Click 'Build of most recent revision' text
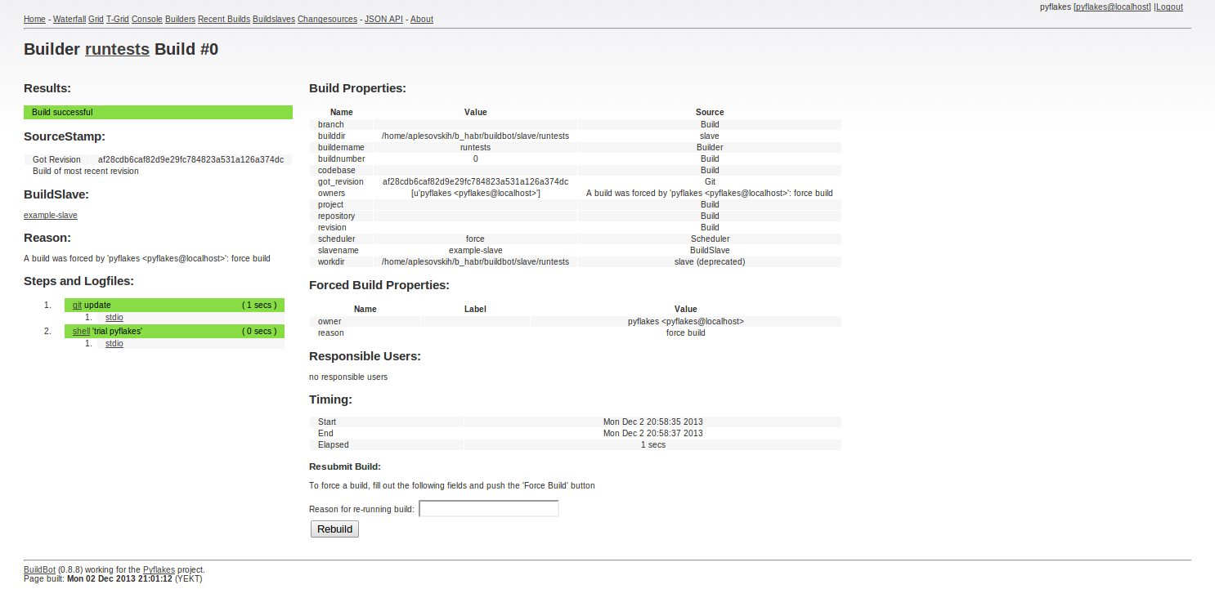The height and width of the screenshot is (598, 1215). (86, 171)
